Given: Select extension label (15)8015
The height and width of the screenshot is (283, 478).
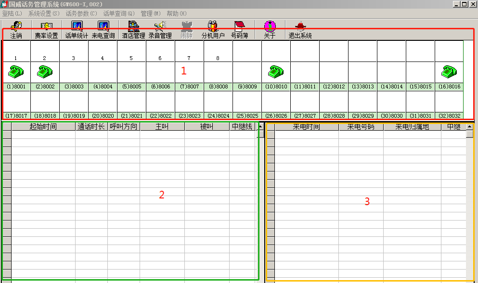Looking at the screenshot, I should (420, 86).
